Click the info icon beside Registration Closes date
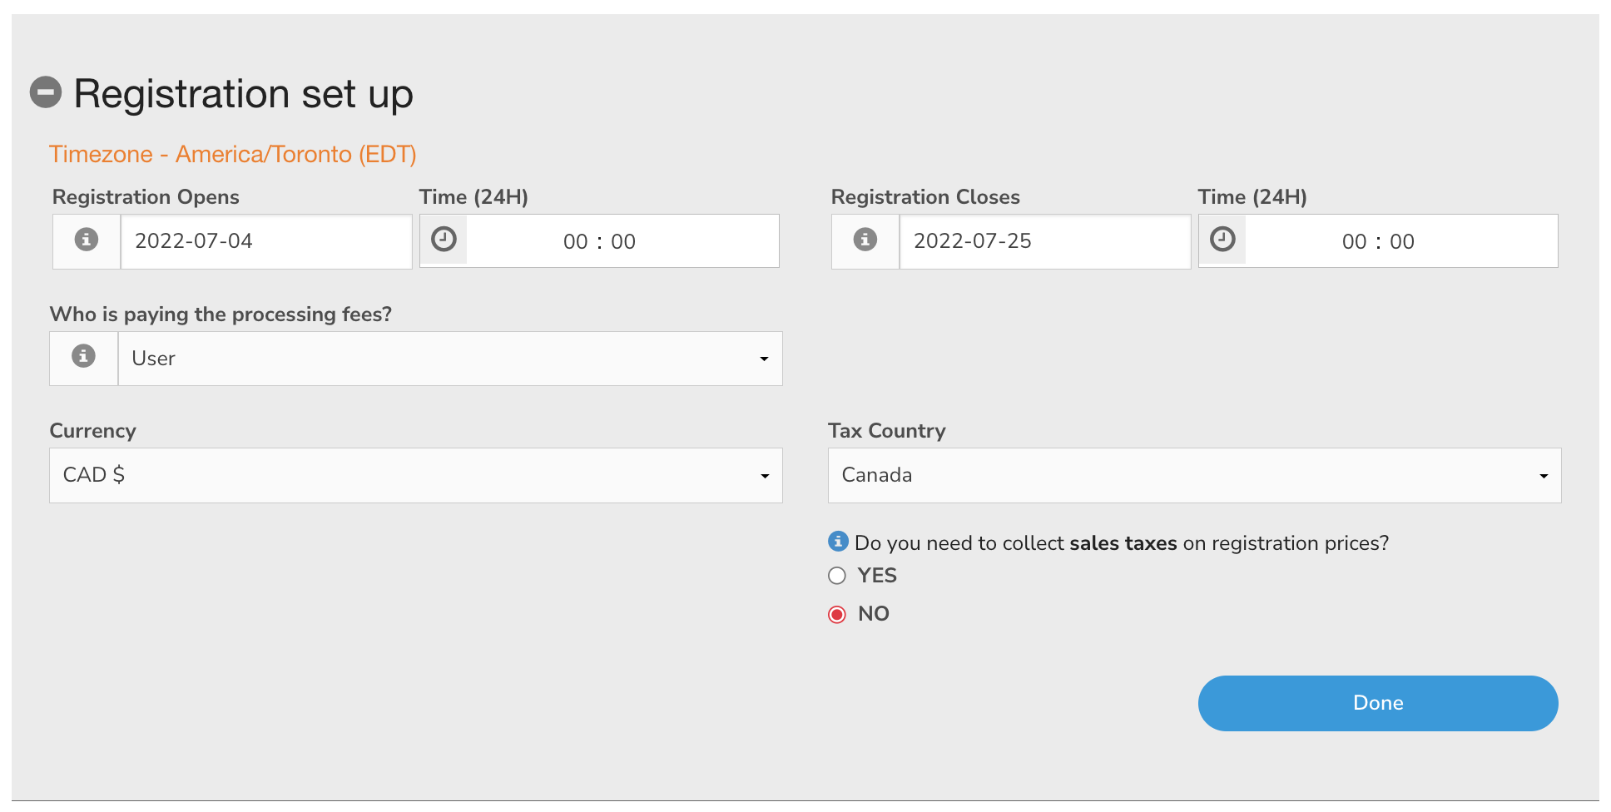Viewport: 1611px width, 812px height. coord(865,240)
